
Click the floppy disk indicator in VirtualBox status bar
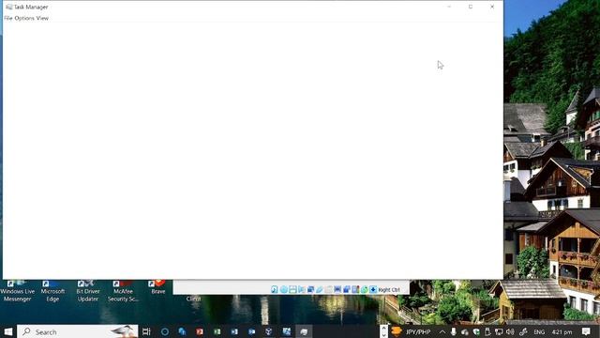292,289
